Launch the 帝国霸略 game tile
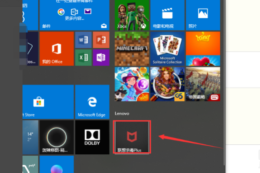The width and height of the screenshot is (260, 173). coord(203,84)
